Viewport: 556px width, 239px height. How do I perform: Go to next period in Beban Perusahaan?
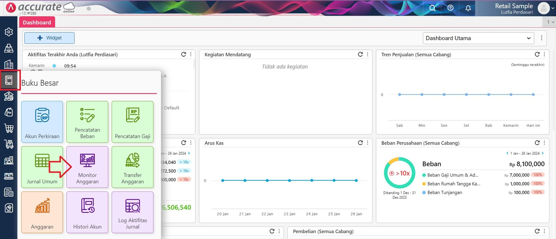tap(542, 153)
